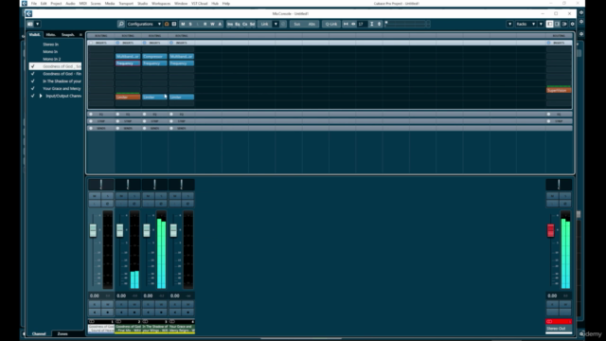
Task: Click channel 4 volume value 0.00
Action: [175, 296]
